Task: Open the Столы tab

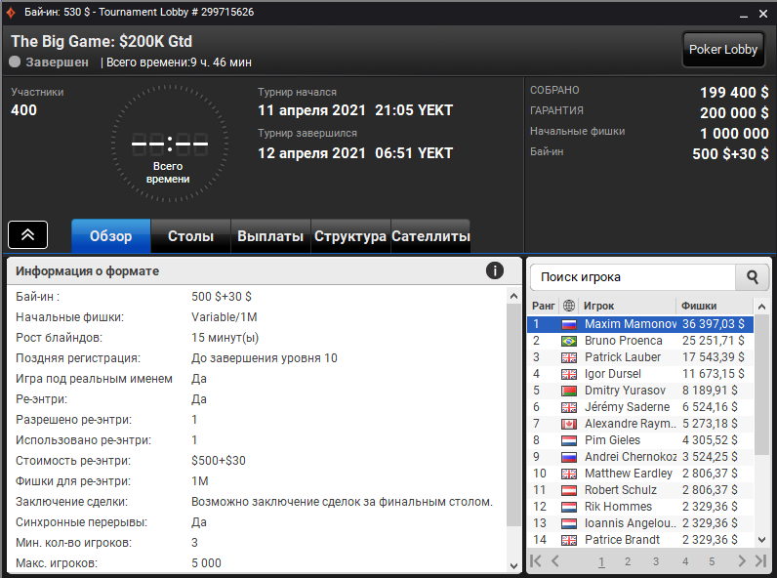Action: 190,236
